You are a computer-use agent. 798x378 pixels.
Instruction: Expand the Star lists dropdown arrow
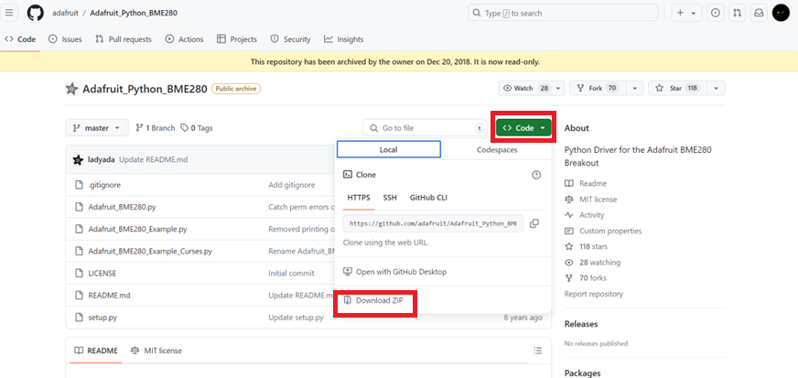[x=716, y=89]
